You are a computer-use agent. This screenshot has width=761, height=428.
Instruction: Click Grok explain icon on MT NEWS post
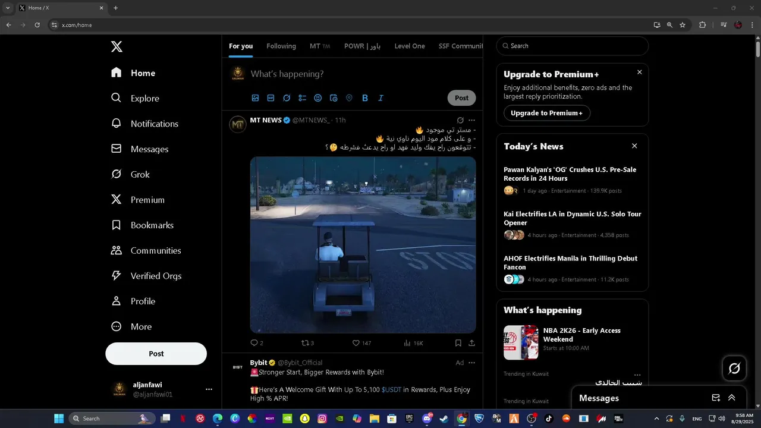click(460, 120)
